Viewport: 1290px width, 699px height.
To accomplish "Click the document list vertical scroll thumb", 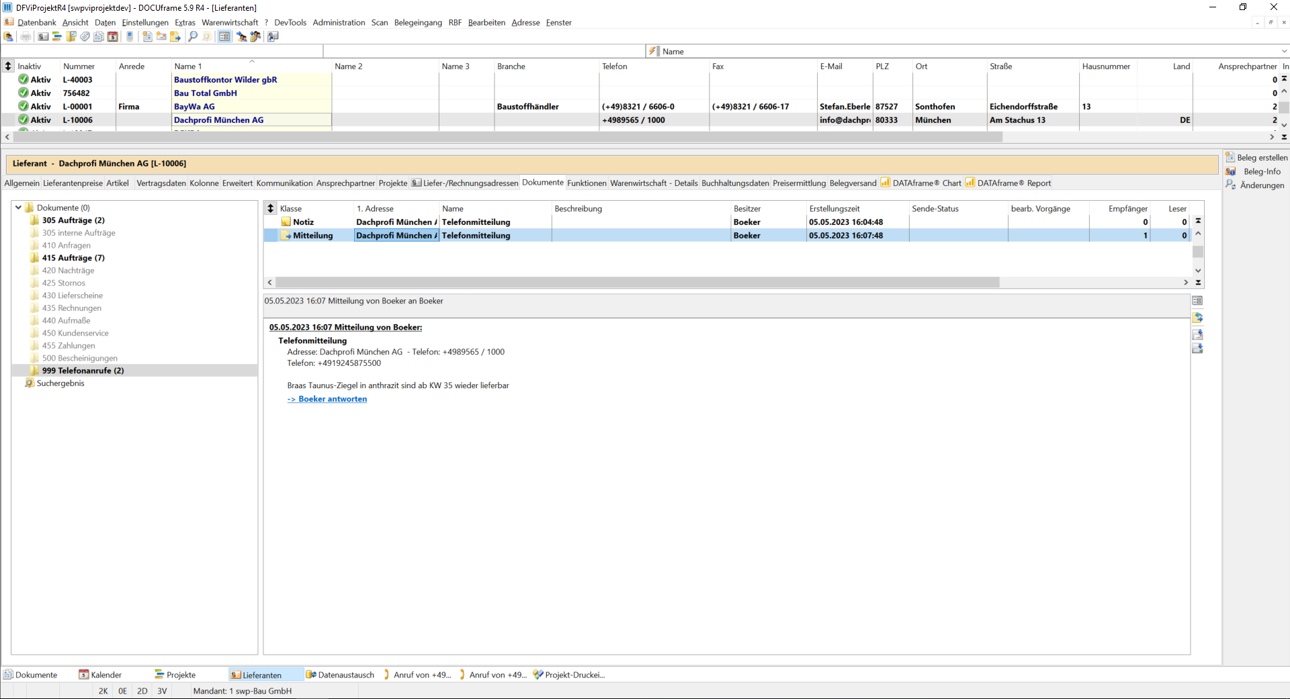I will coord(1198,252).
